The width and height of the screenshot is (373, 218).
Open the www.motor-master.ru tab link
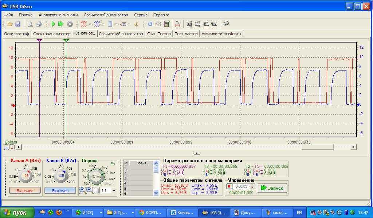221,33
